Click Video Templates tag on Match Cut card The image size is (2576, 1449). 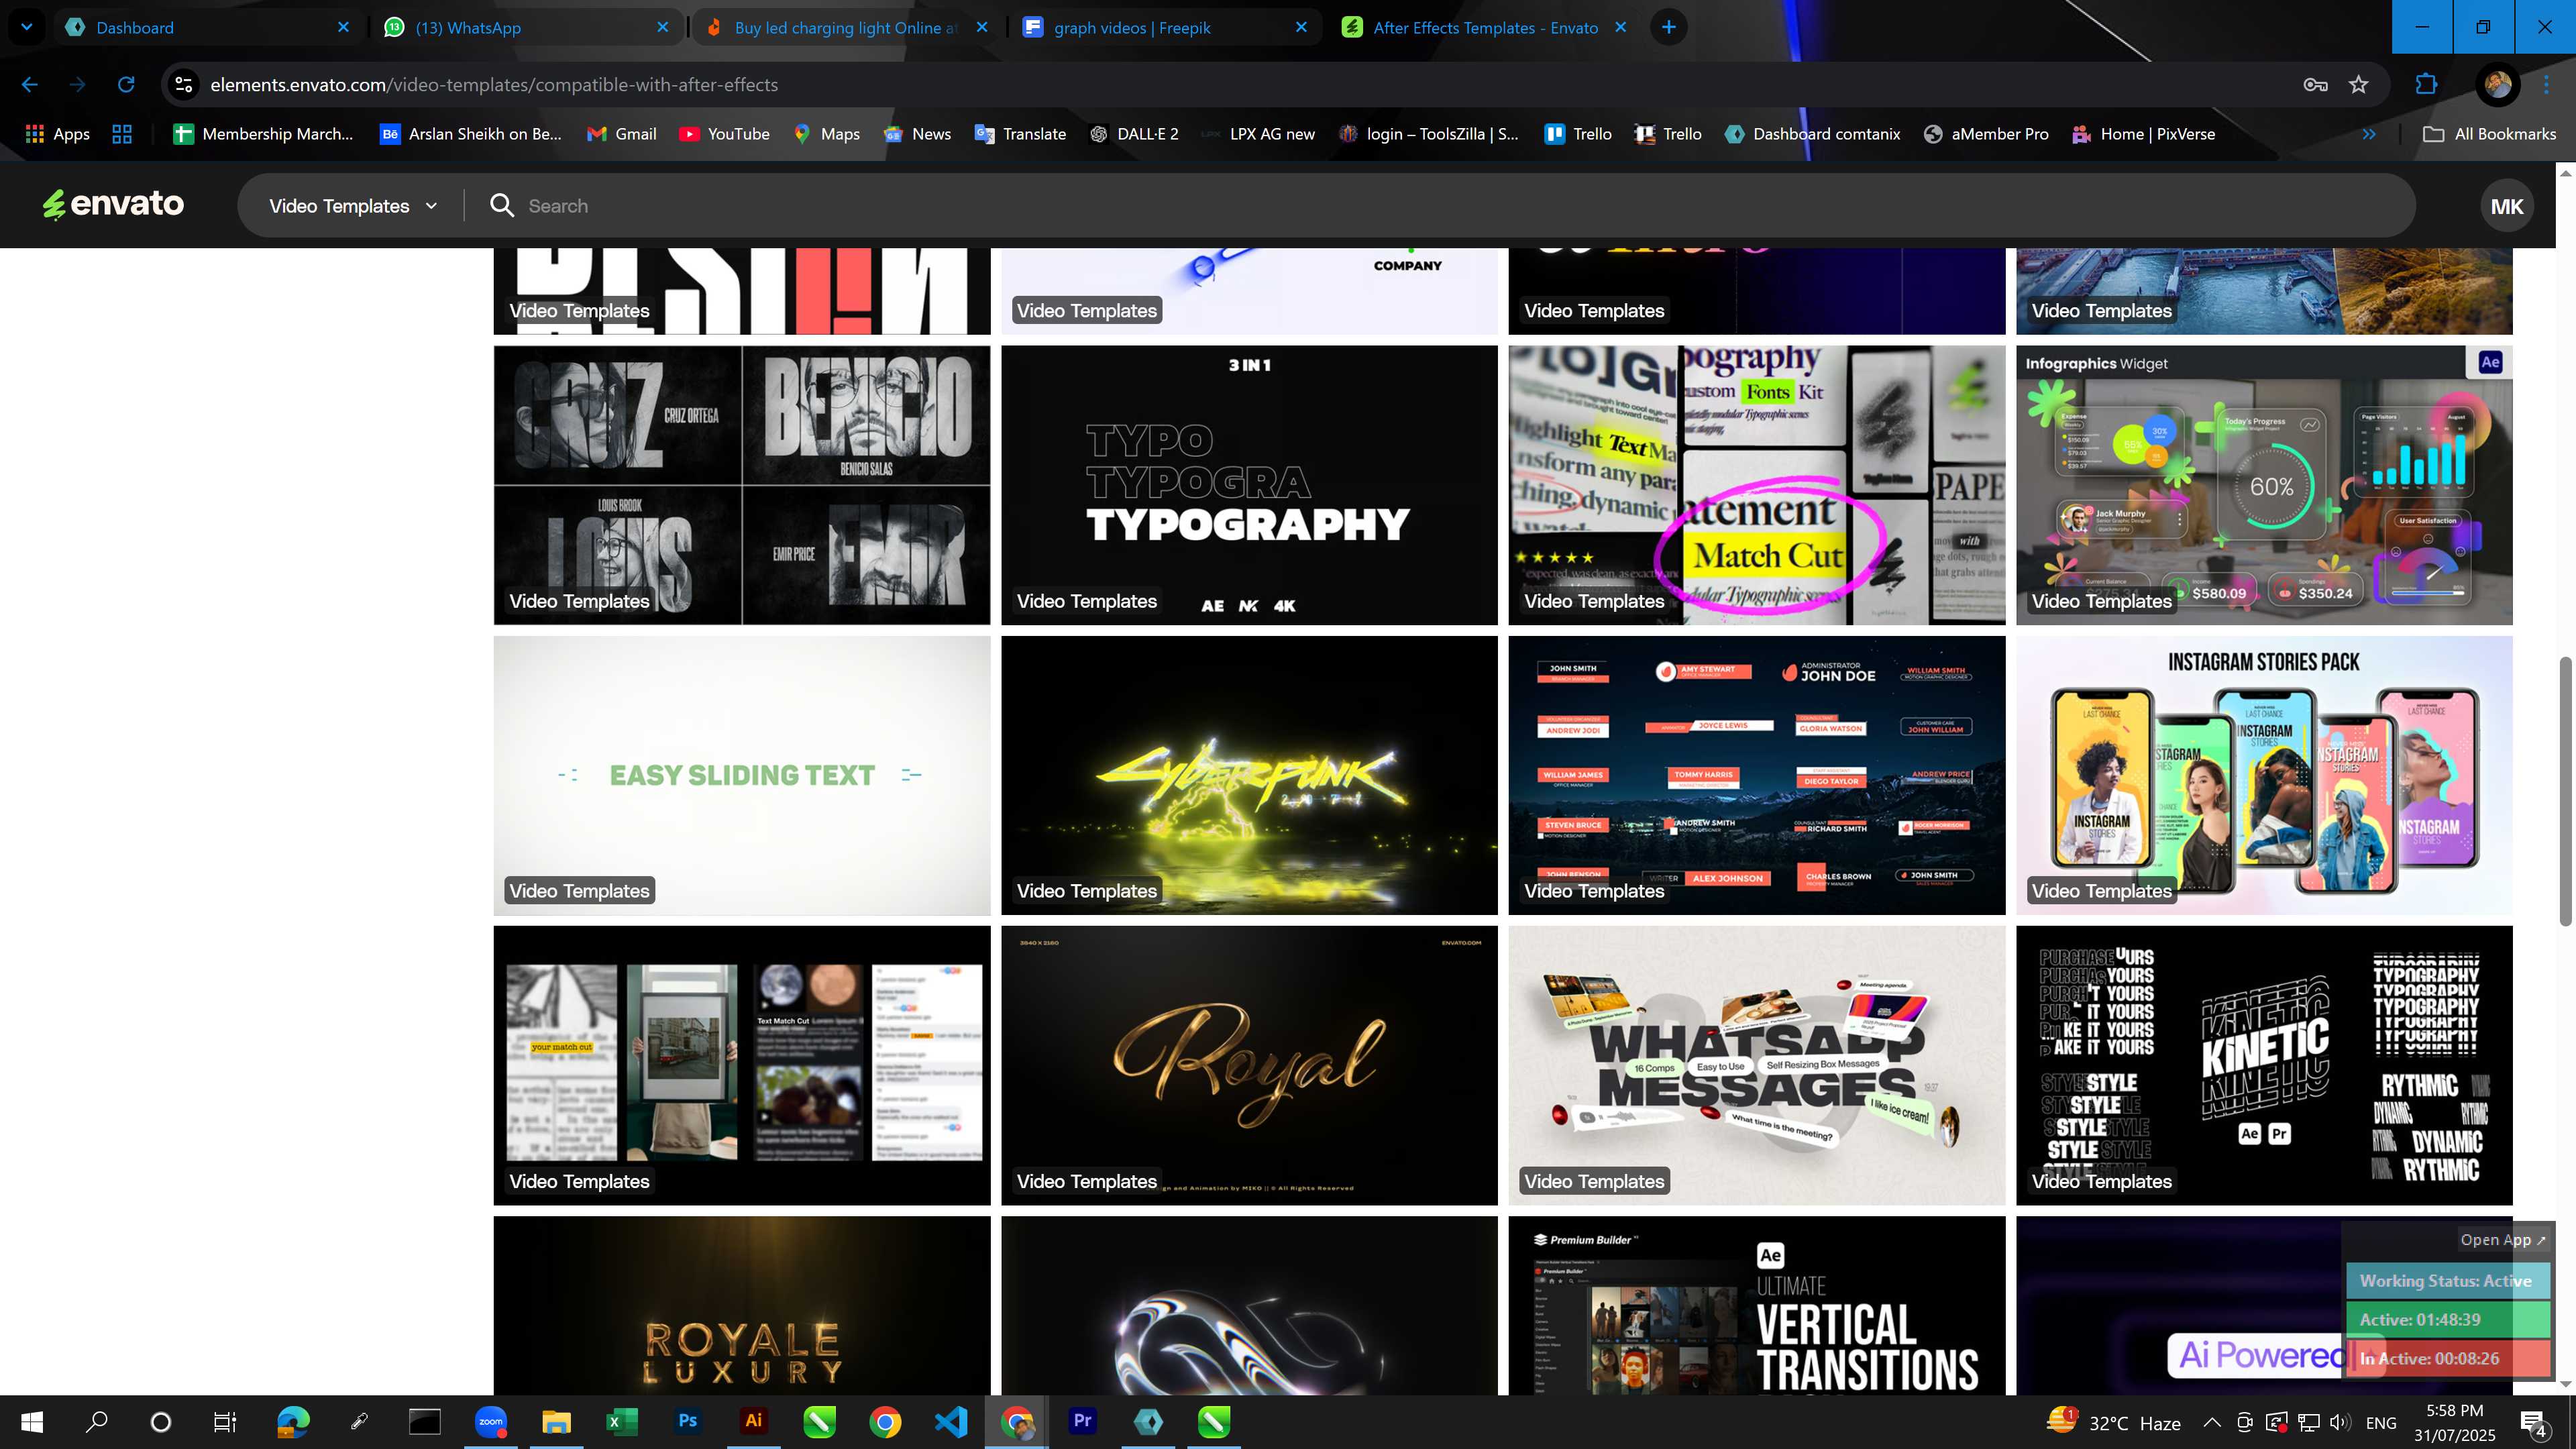1594,601
